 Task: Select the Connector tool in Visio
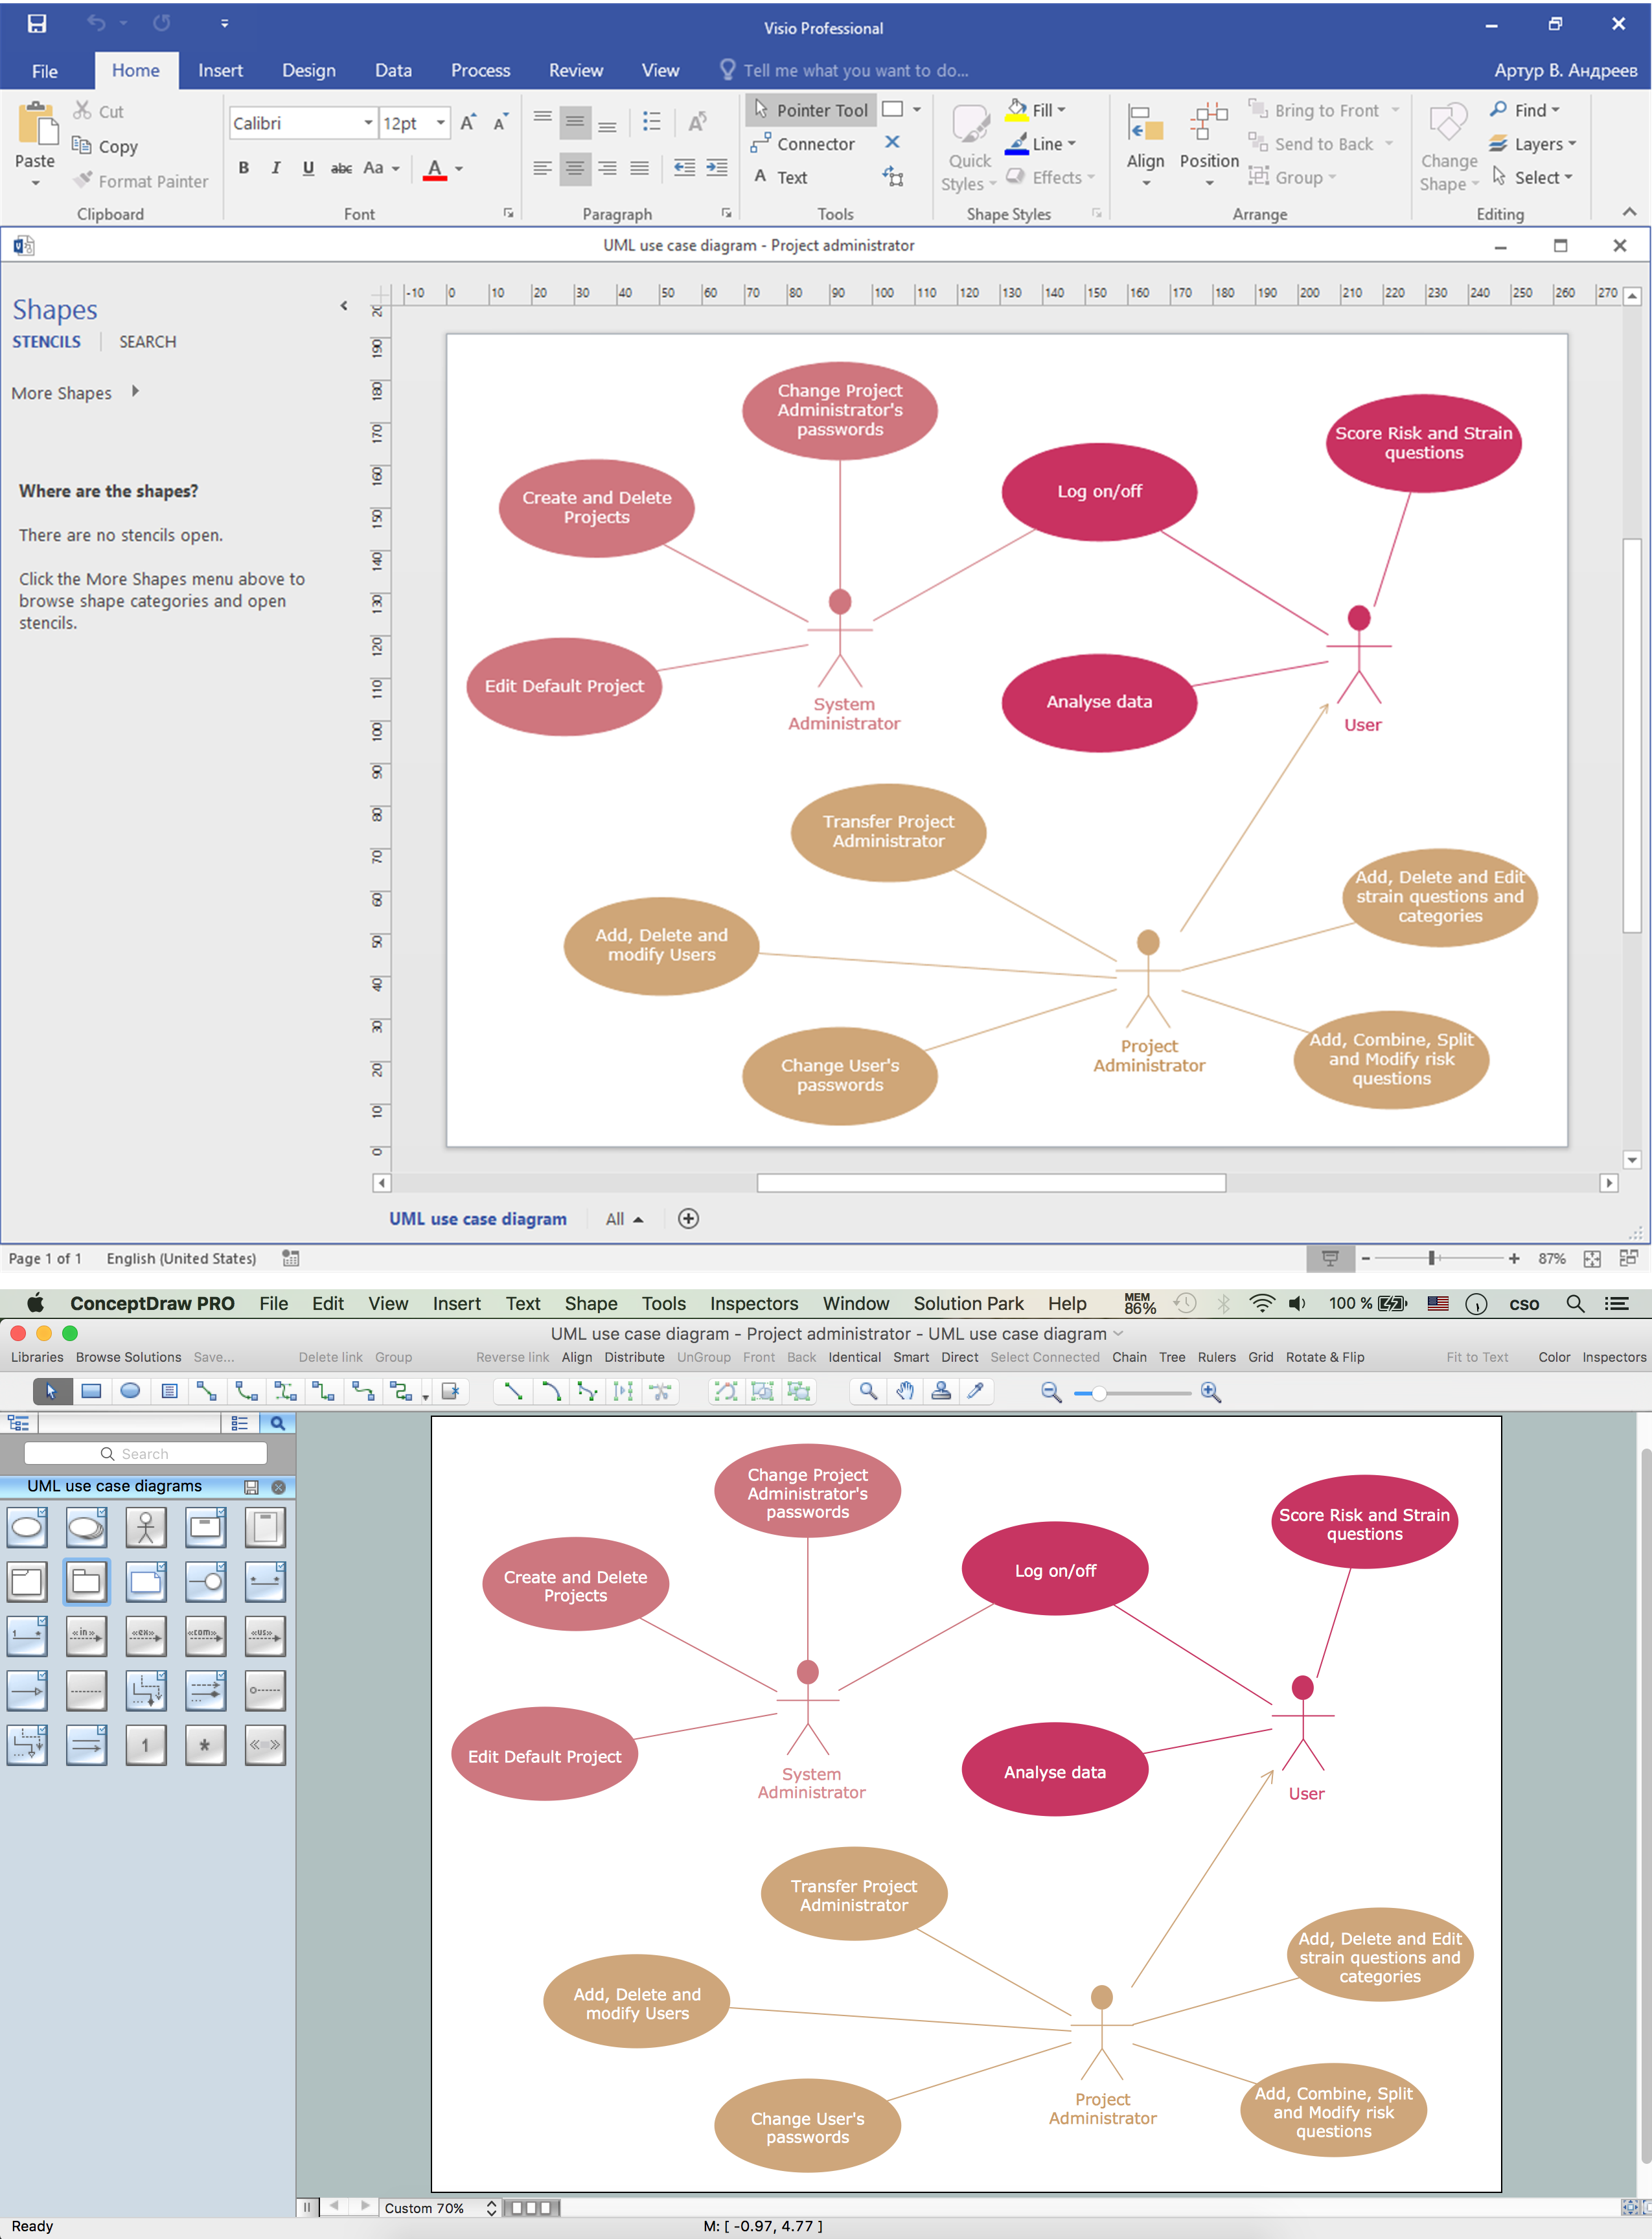click(805, 143)
